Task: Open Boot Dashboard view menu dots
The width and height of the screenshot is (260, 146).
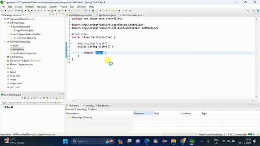Action: [x=63, y=98]
